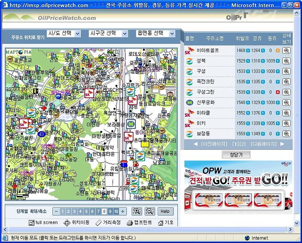Viewport: 302px width, 243px height.
Task: Click the brand logo beside 신우궁화
Action: click(x=190, y=103)
